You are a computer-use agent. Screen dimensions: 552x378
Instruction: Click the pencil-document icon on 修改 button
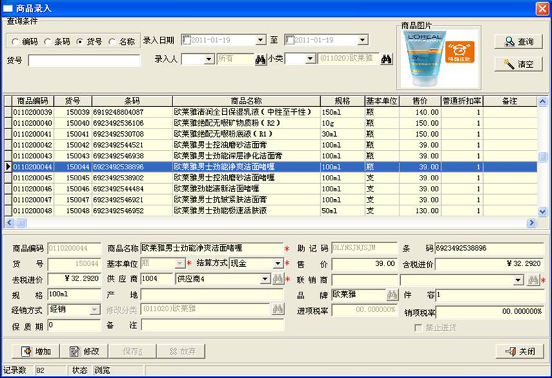75,351
